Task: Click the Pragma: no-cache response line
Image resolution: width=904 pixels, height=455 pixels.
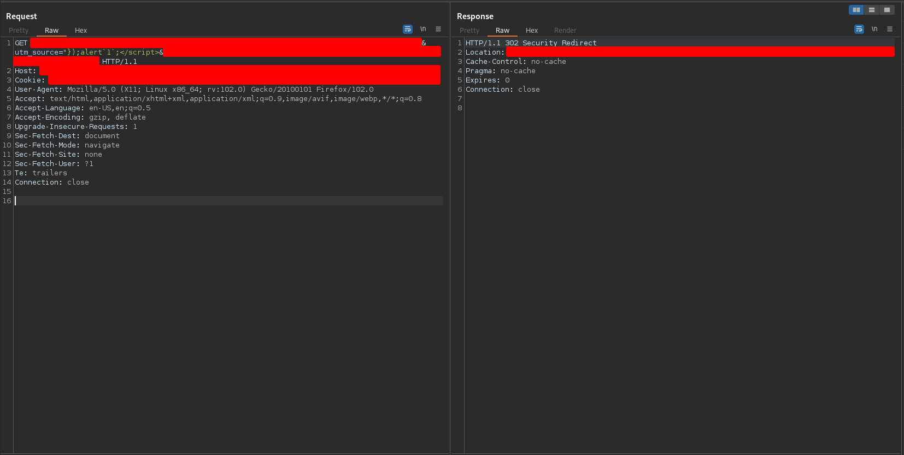Action: coord(501,71)
